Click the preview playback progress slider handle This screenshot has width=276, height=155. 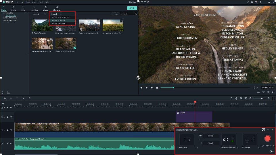173,88
